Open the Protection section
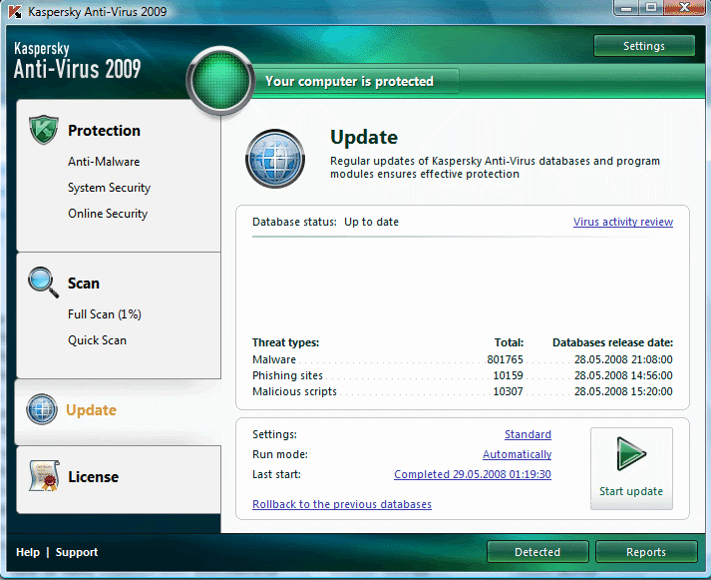711x580 pixels. (104, 131)
